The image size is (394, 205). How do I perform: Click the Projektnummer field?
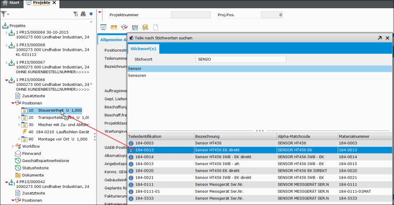point(191,15)
